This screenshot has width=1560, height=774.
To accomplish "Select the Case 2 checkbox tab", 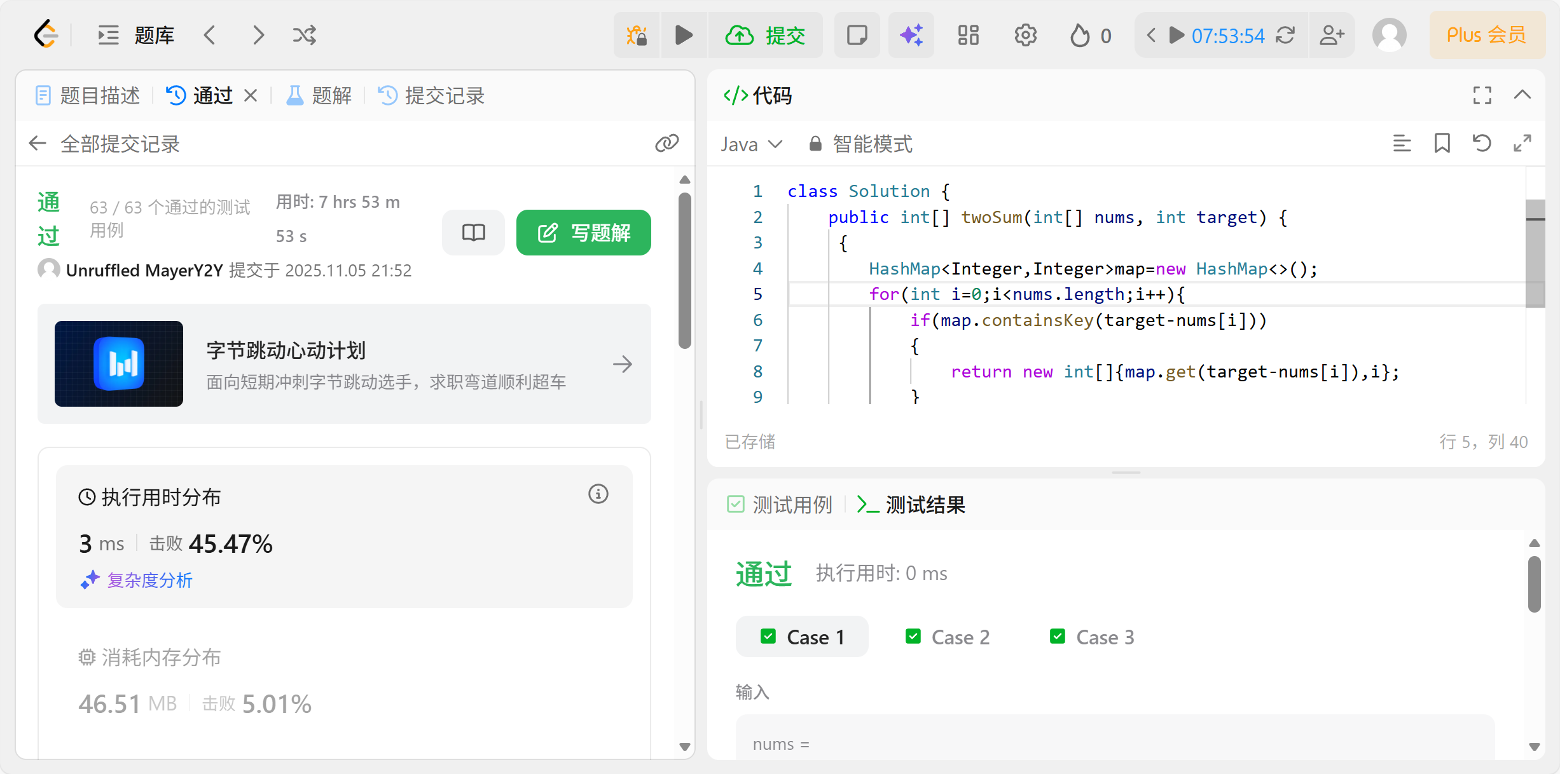I will [947, 637].
